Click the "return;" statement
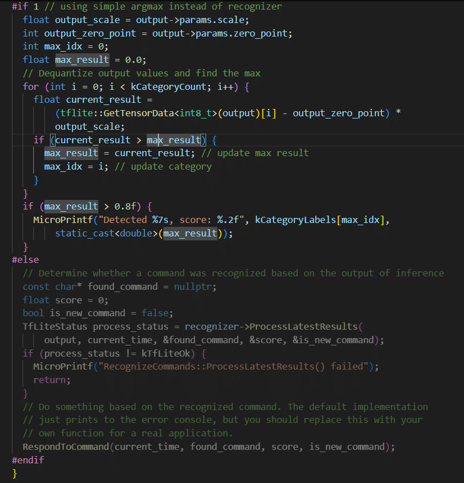 tap(51, 380)
